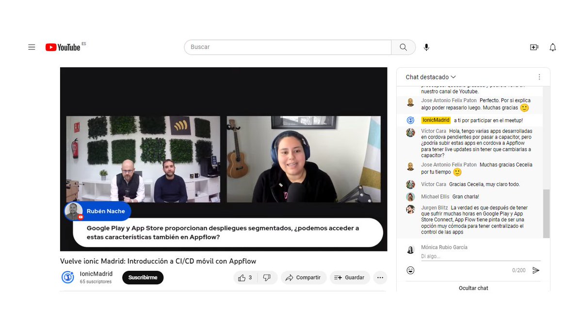582x327 pixels.
Task: Click Compartir share button
Action: (x=303, y=278)
